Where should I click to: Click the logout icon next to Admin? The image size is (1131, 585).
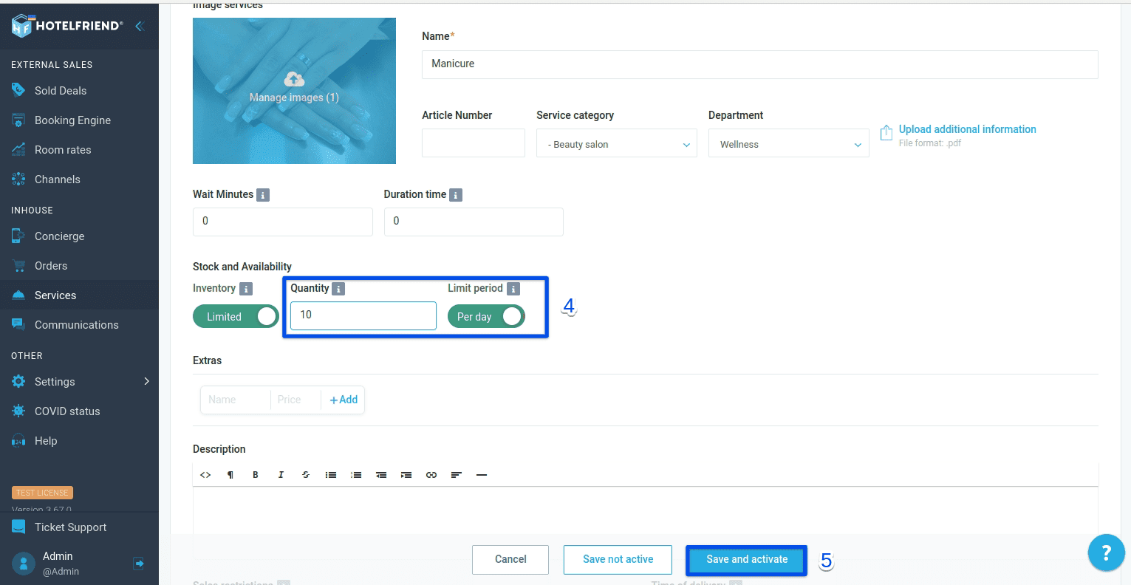[138, 564]
